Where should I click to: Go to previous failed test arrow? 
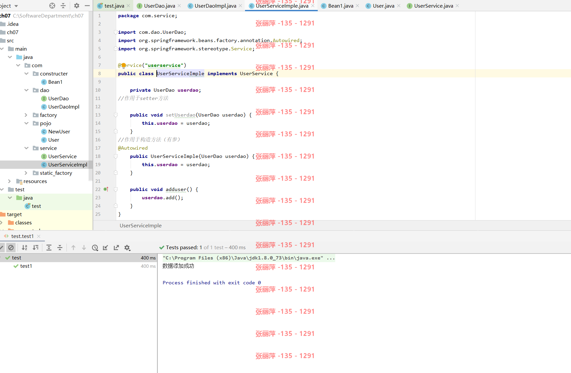[73, 248]
